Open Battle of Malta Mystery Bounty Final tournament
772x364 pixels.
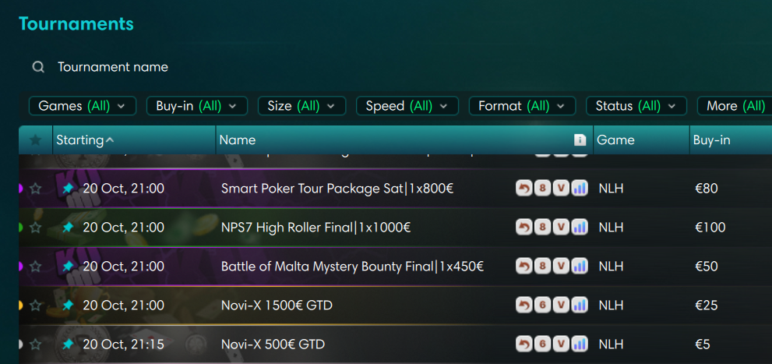(352, 267)
